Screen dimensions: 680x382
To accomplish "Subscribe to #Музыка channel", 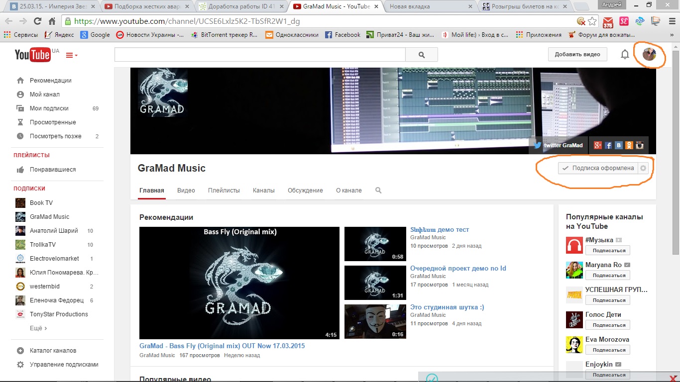I will tap(608, 251).
